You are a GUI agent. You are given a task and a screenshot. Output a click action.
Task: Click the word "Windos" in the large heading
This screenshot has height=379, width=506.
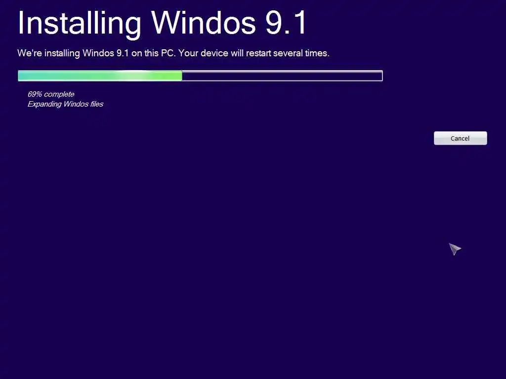[204, 23]
